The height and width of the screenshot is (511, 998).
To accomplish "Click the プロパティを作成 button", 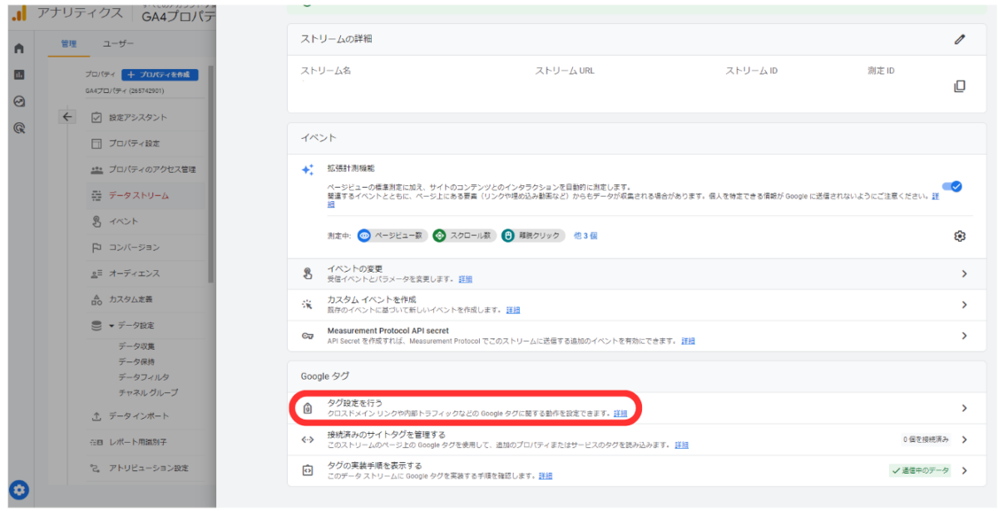I will [160, 74].
